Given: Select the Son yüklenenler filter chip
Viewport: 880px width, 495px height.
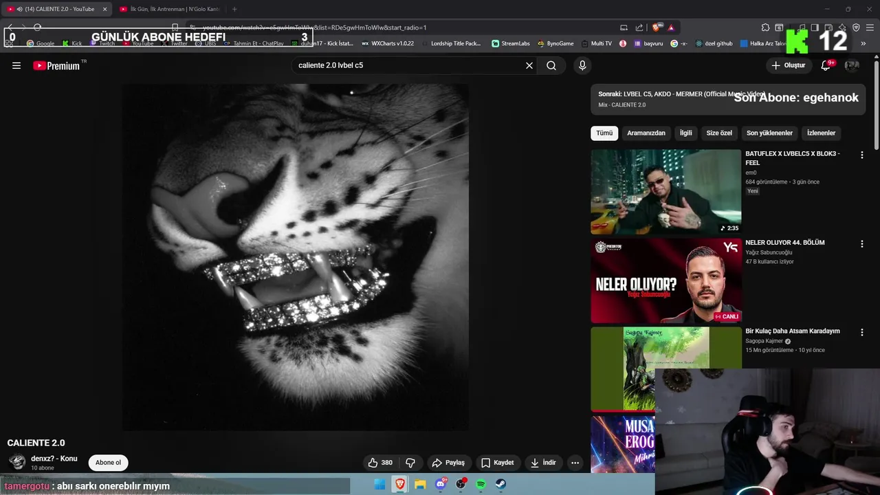Looking at the screenshot, I should (769, 133).
